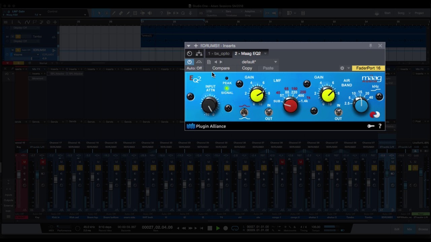Open the Start page
Screen dimensions: 431x242
(x=388, y=13)
